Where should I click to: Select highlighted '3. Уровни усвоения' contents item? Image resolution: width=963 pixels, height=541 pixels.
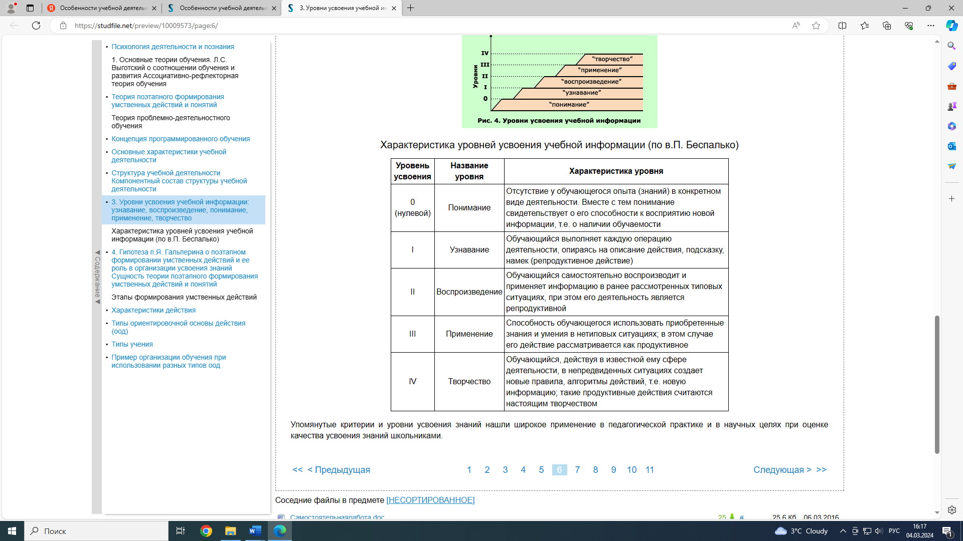184,210
